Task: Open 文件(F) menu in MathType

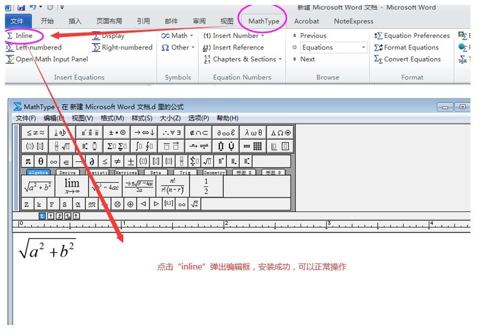Action: (x=26, y=118)
